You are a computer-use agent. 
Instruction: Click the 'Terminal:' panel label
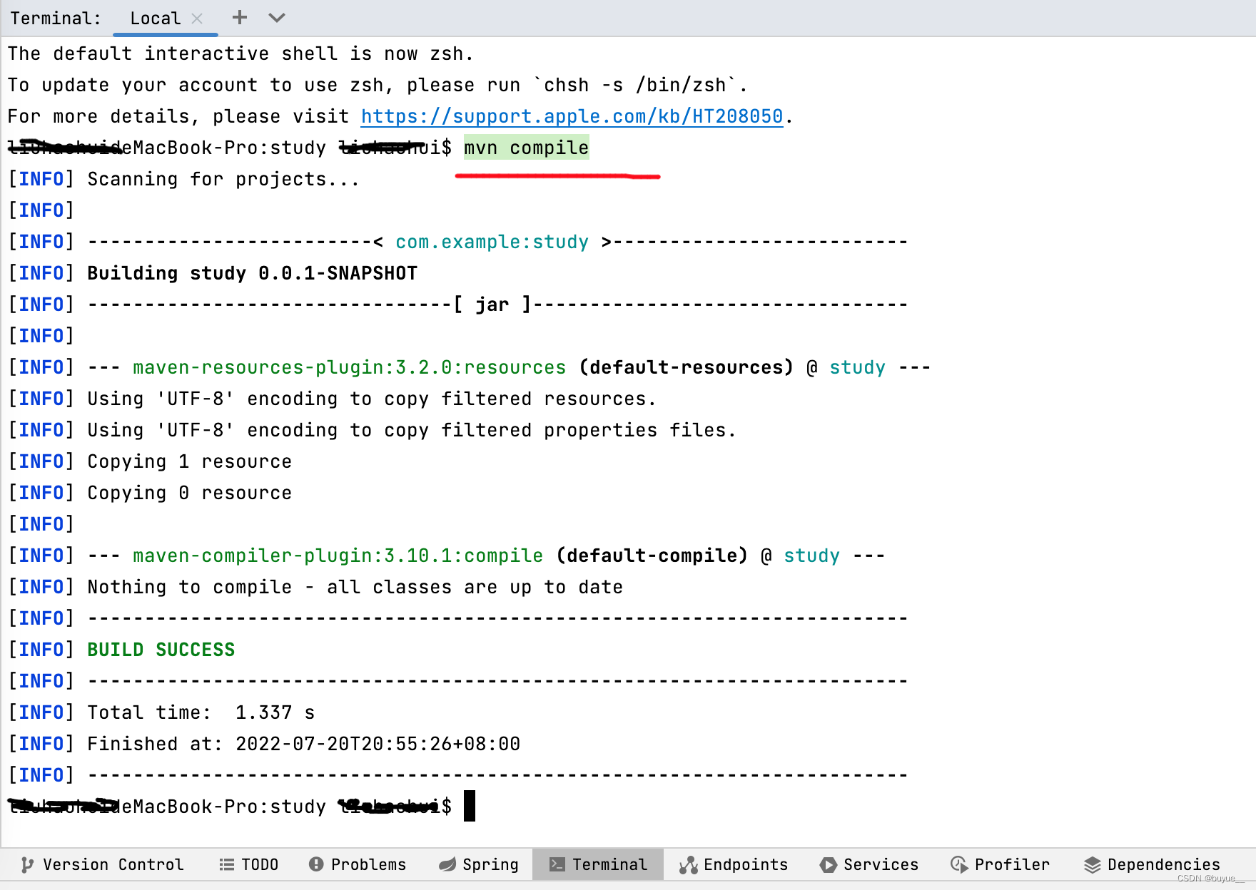56,19
